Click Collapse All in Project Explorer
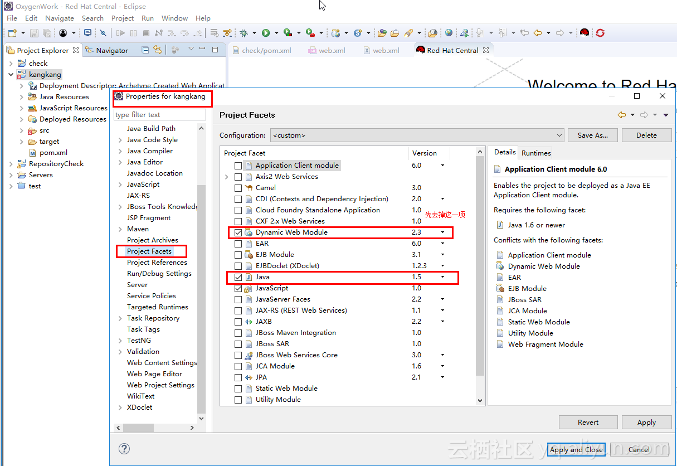Viewport: 677px width, 466px height. pos(145,50)
